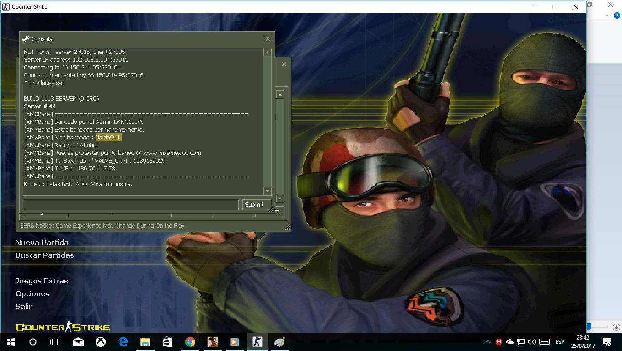The width and height of the screenshot is (622, 351).
Task: Click the background window's zoom slider handle
Action: coord(589,327)
